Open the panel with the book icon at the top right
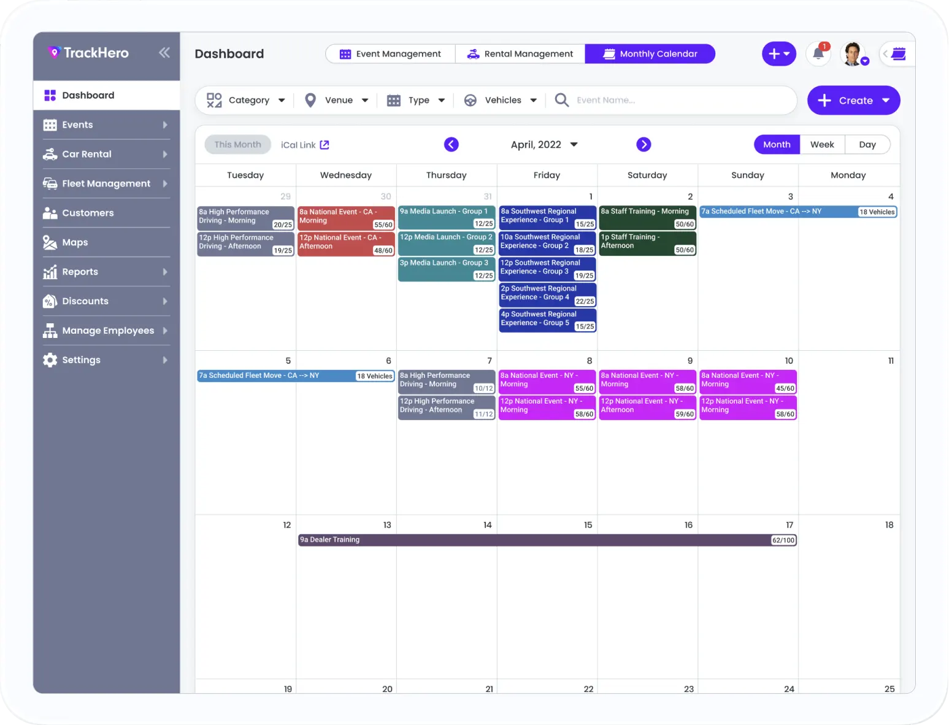949x725 pixels. (899, 54)
